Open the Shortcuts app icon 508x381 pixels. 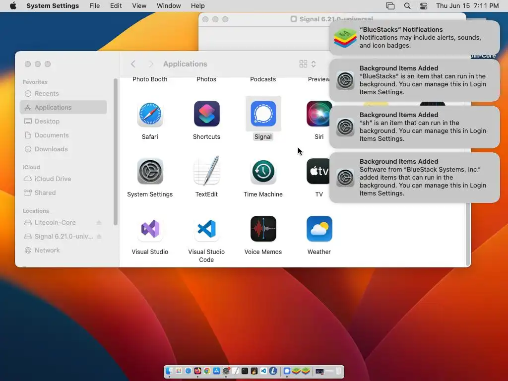pos(206,114)
